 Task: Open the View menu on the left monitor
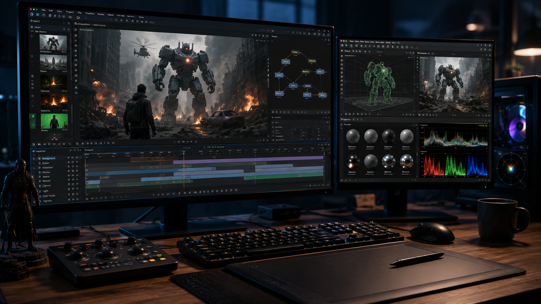pos(60,11)
